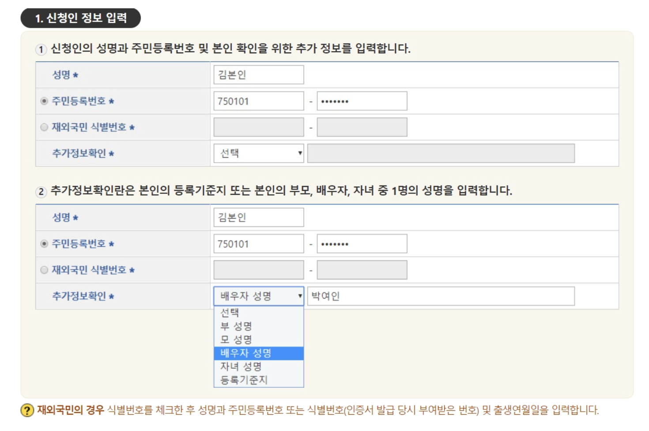The height and width of the screenshot is (431, 649).
Task: Click 추가정보확인 label in first form
Action: tap(83, 153)
